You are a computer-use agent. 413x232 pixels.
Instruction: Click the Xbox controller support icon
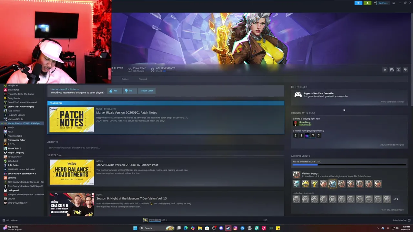pyautogui.click(x=298, y=95)
